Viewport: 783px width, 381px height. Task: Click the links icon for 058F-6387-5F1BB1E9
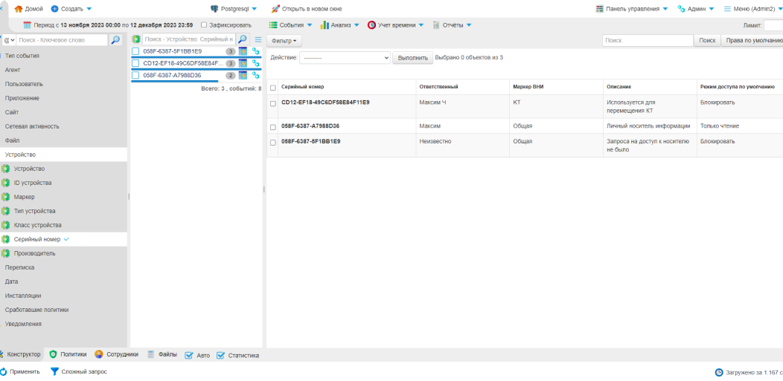click(255, 51)
